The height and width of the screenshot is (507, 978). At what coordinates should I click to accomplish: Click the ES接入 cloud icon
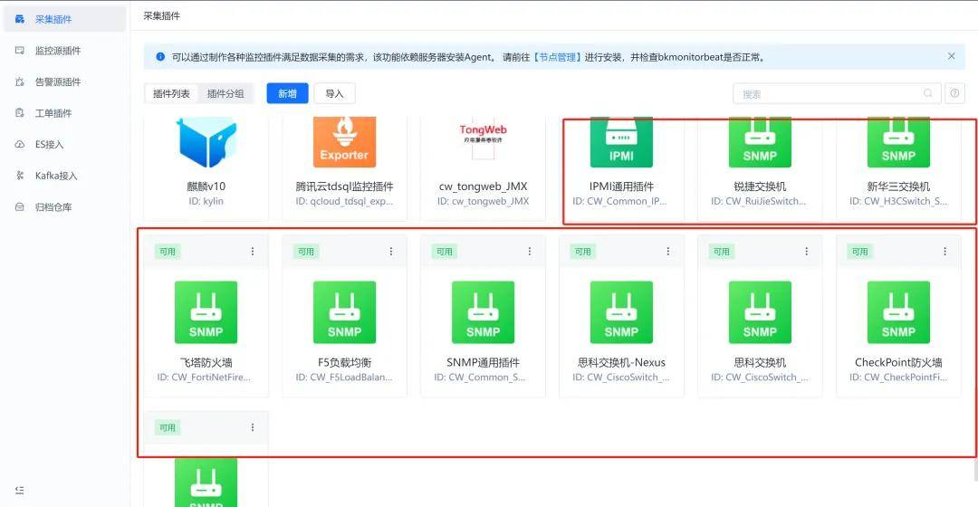19,144
